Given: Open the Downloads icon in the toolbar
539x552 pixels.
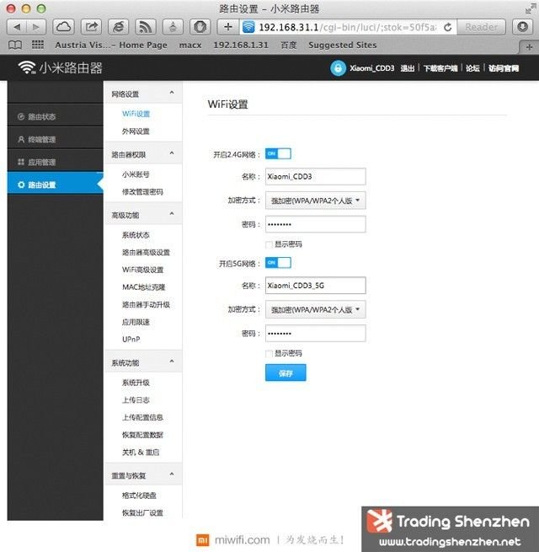Looking at the screenshot, I should [522, 27].
